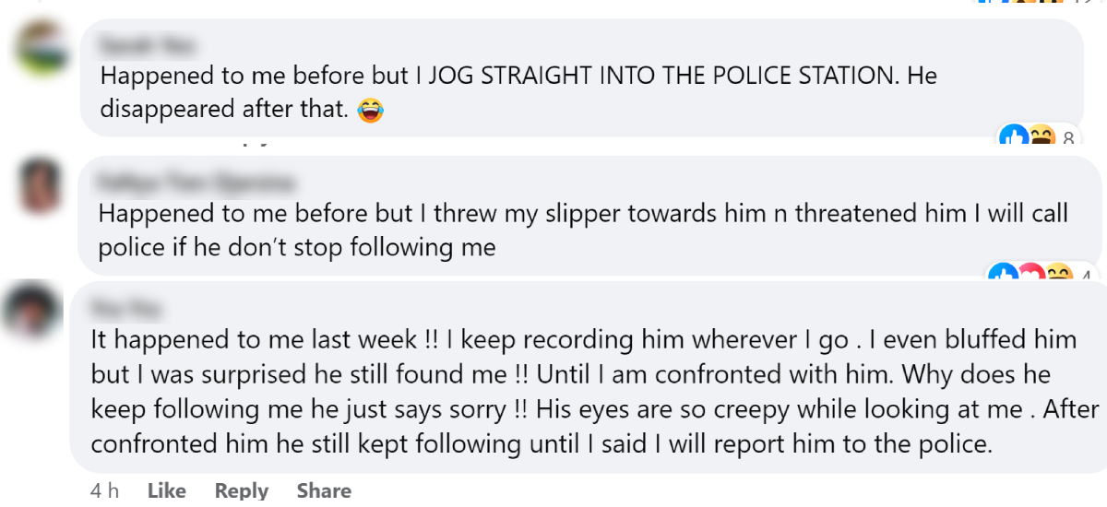This screenshot has height=507, width=1107.
Task: Reply to the "last week" comment
Action: (241, 490)
